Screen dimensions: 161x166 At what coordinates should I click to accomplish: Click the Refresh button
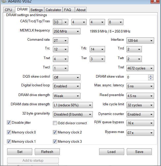pos(47,152)
